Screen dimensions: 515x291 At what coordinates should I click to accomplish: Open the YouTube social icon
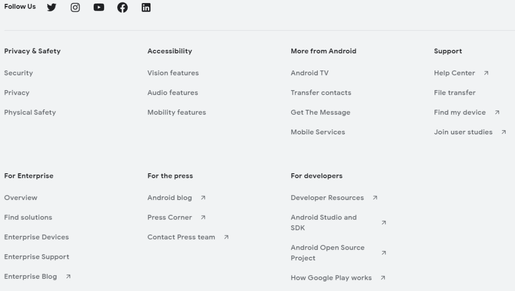coord(99,8)
